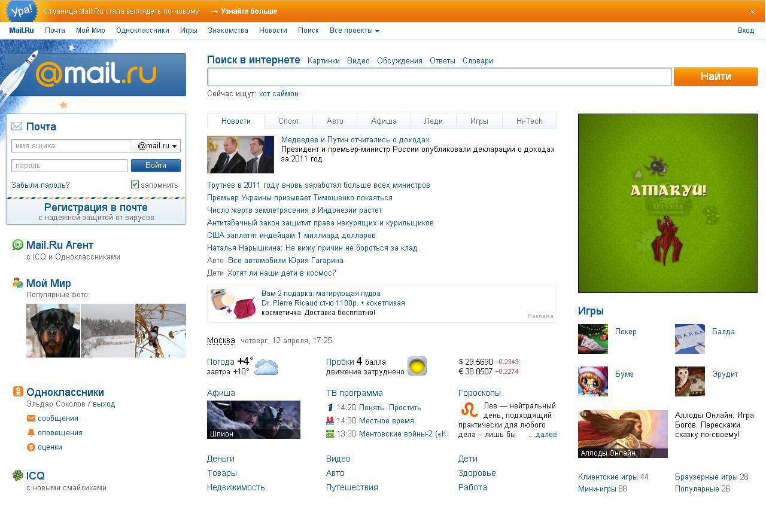Change city by clicking Москва
The image size is (766, 513).
coord(221,340)
